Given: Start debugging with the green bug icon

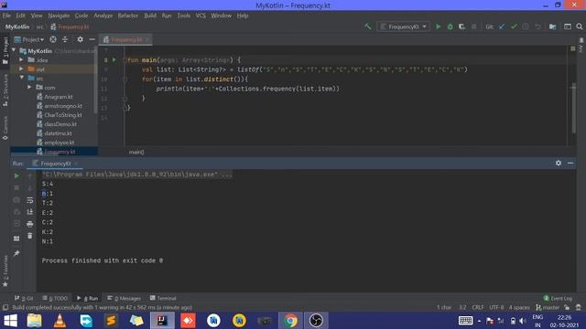Looking at the screenshot, I should [450, 27].
